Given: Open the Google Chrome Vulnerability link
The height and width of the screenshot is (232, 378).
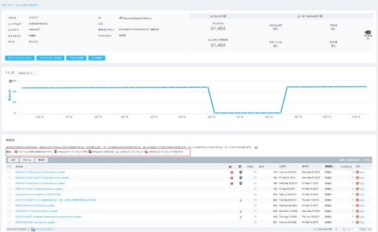Looking at the screenshot, I should (38, 194).
